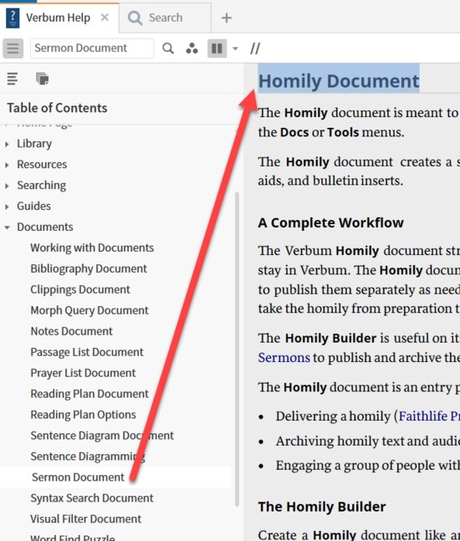Open Guides in table of contents
Viewport: 460px width, 541px height.
pos(33,206)
